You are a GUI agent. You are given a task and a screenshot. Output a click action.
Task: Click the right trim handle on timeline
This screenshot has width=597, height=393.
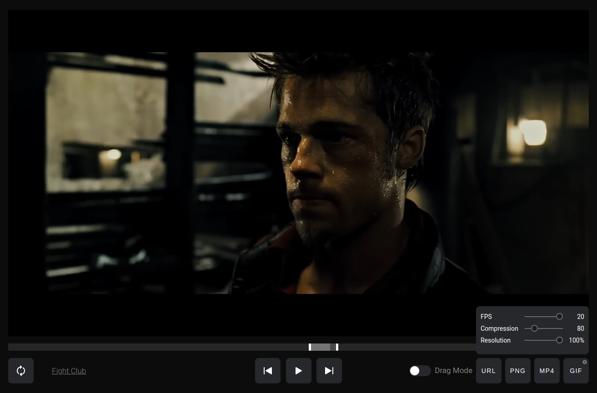tap(337, 347)
